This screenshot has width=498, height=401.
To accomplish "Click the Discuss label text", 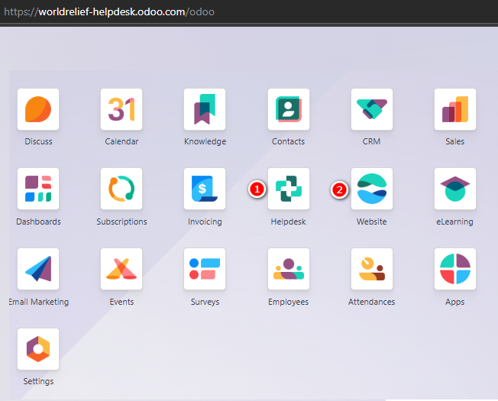I will (38, 141).
